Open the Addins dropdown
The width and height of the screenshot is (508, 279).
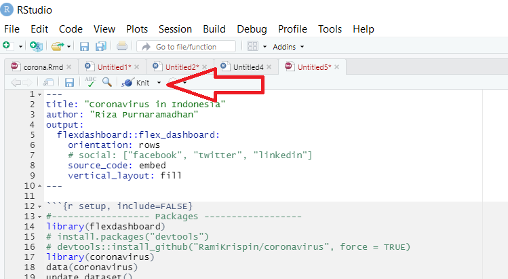288,47
